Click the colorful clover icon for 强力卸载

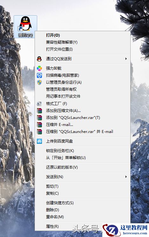(x=39, y=68)
